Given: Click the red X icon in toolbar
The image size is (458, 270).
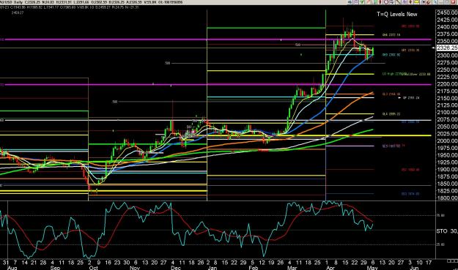Looking at the screenshot, I should [453, 1].
